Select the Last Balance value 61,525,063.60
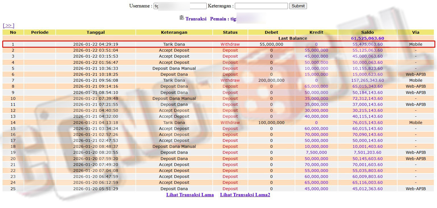 (367, 38)
